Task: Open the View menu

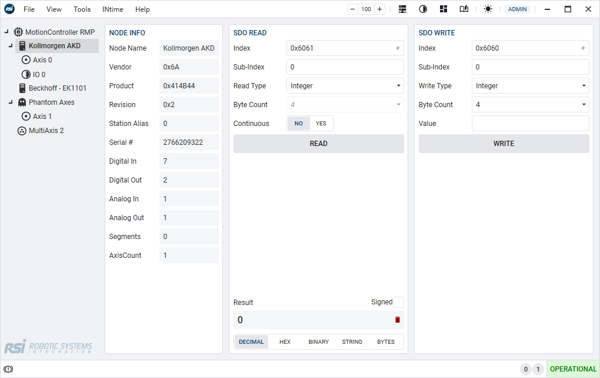Action: pyautogui.click(x=54, y=9)
